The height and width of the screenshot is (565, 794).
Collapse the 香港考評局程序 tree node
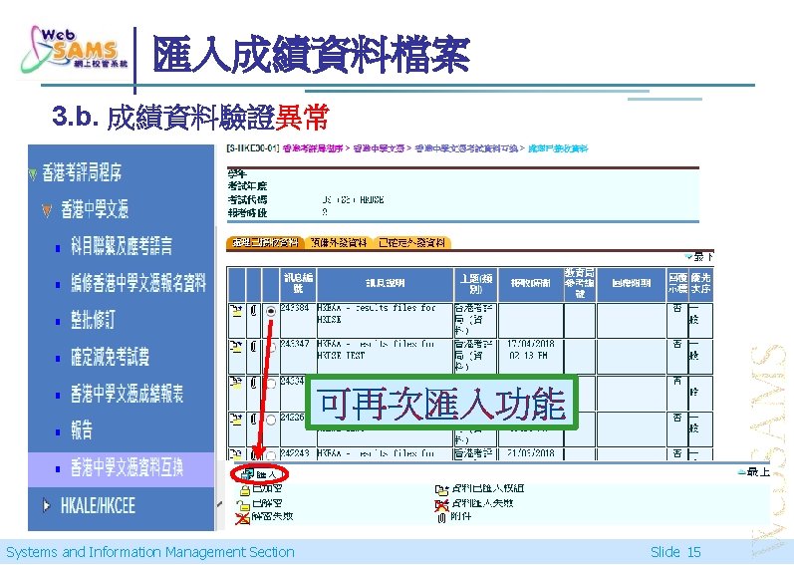33,174
